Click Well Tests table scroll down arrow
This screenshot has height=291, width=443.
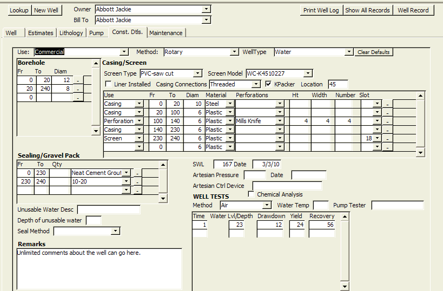coord(345,287)
